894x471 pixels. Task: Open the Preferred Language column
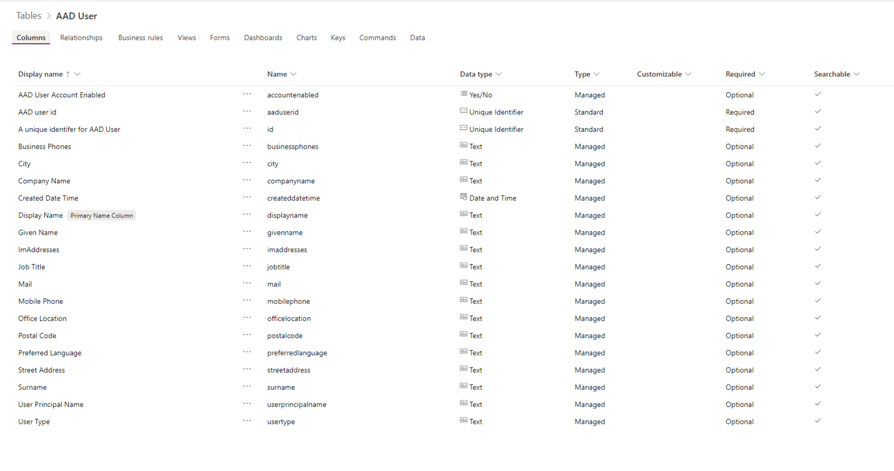[50, 353]
